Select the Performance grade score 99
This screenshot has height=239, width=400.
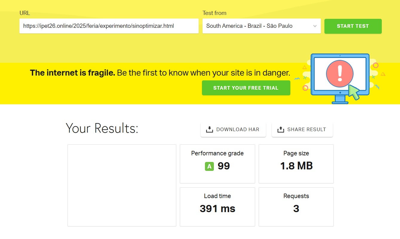(x=224, y=166)
